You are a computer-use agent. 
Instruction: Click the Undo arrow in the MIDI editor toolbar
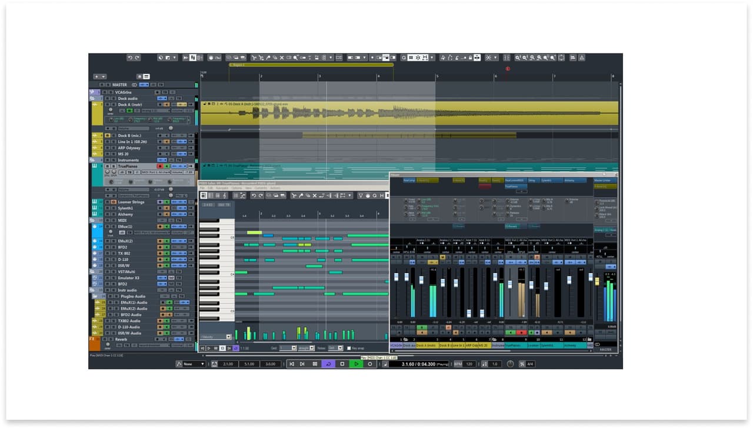[x=254, y=195]
